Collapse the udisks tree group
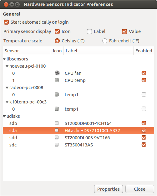The image size is (157, 196). coord(4,117)
